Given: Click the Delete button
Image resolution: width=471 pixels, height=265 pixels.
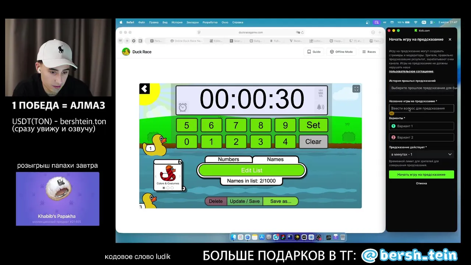Looking at the screenshot, I should click(216, 201).
